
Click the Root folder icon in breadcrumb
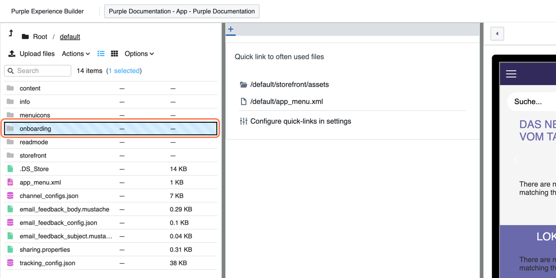(x=25, y=37)
